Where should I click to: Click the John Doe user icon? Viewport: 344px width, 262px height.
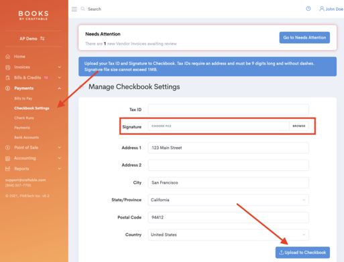tap(322, 9)
